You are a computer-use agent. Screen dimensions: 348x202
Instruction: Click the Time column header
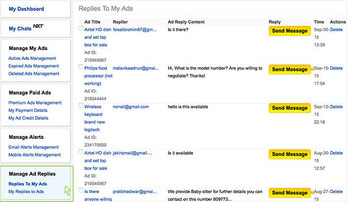pyautogui.click(x=319, y=22)
